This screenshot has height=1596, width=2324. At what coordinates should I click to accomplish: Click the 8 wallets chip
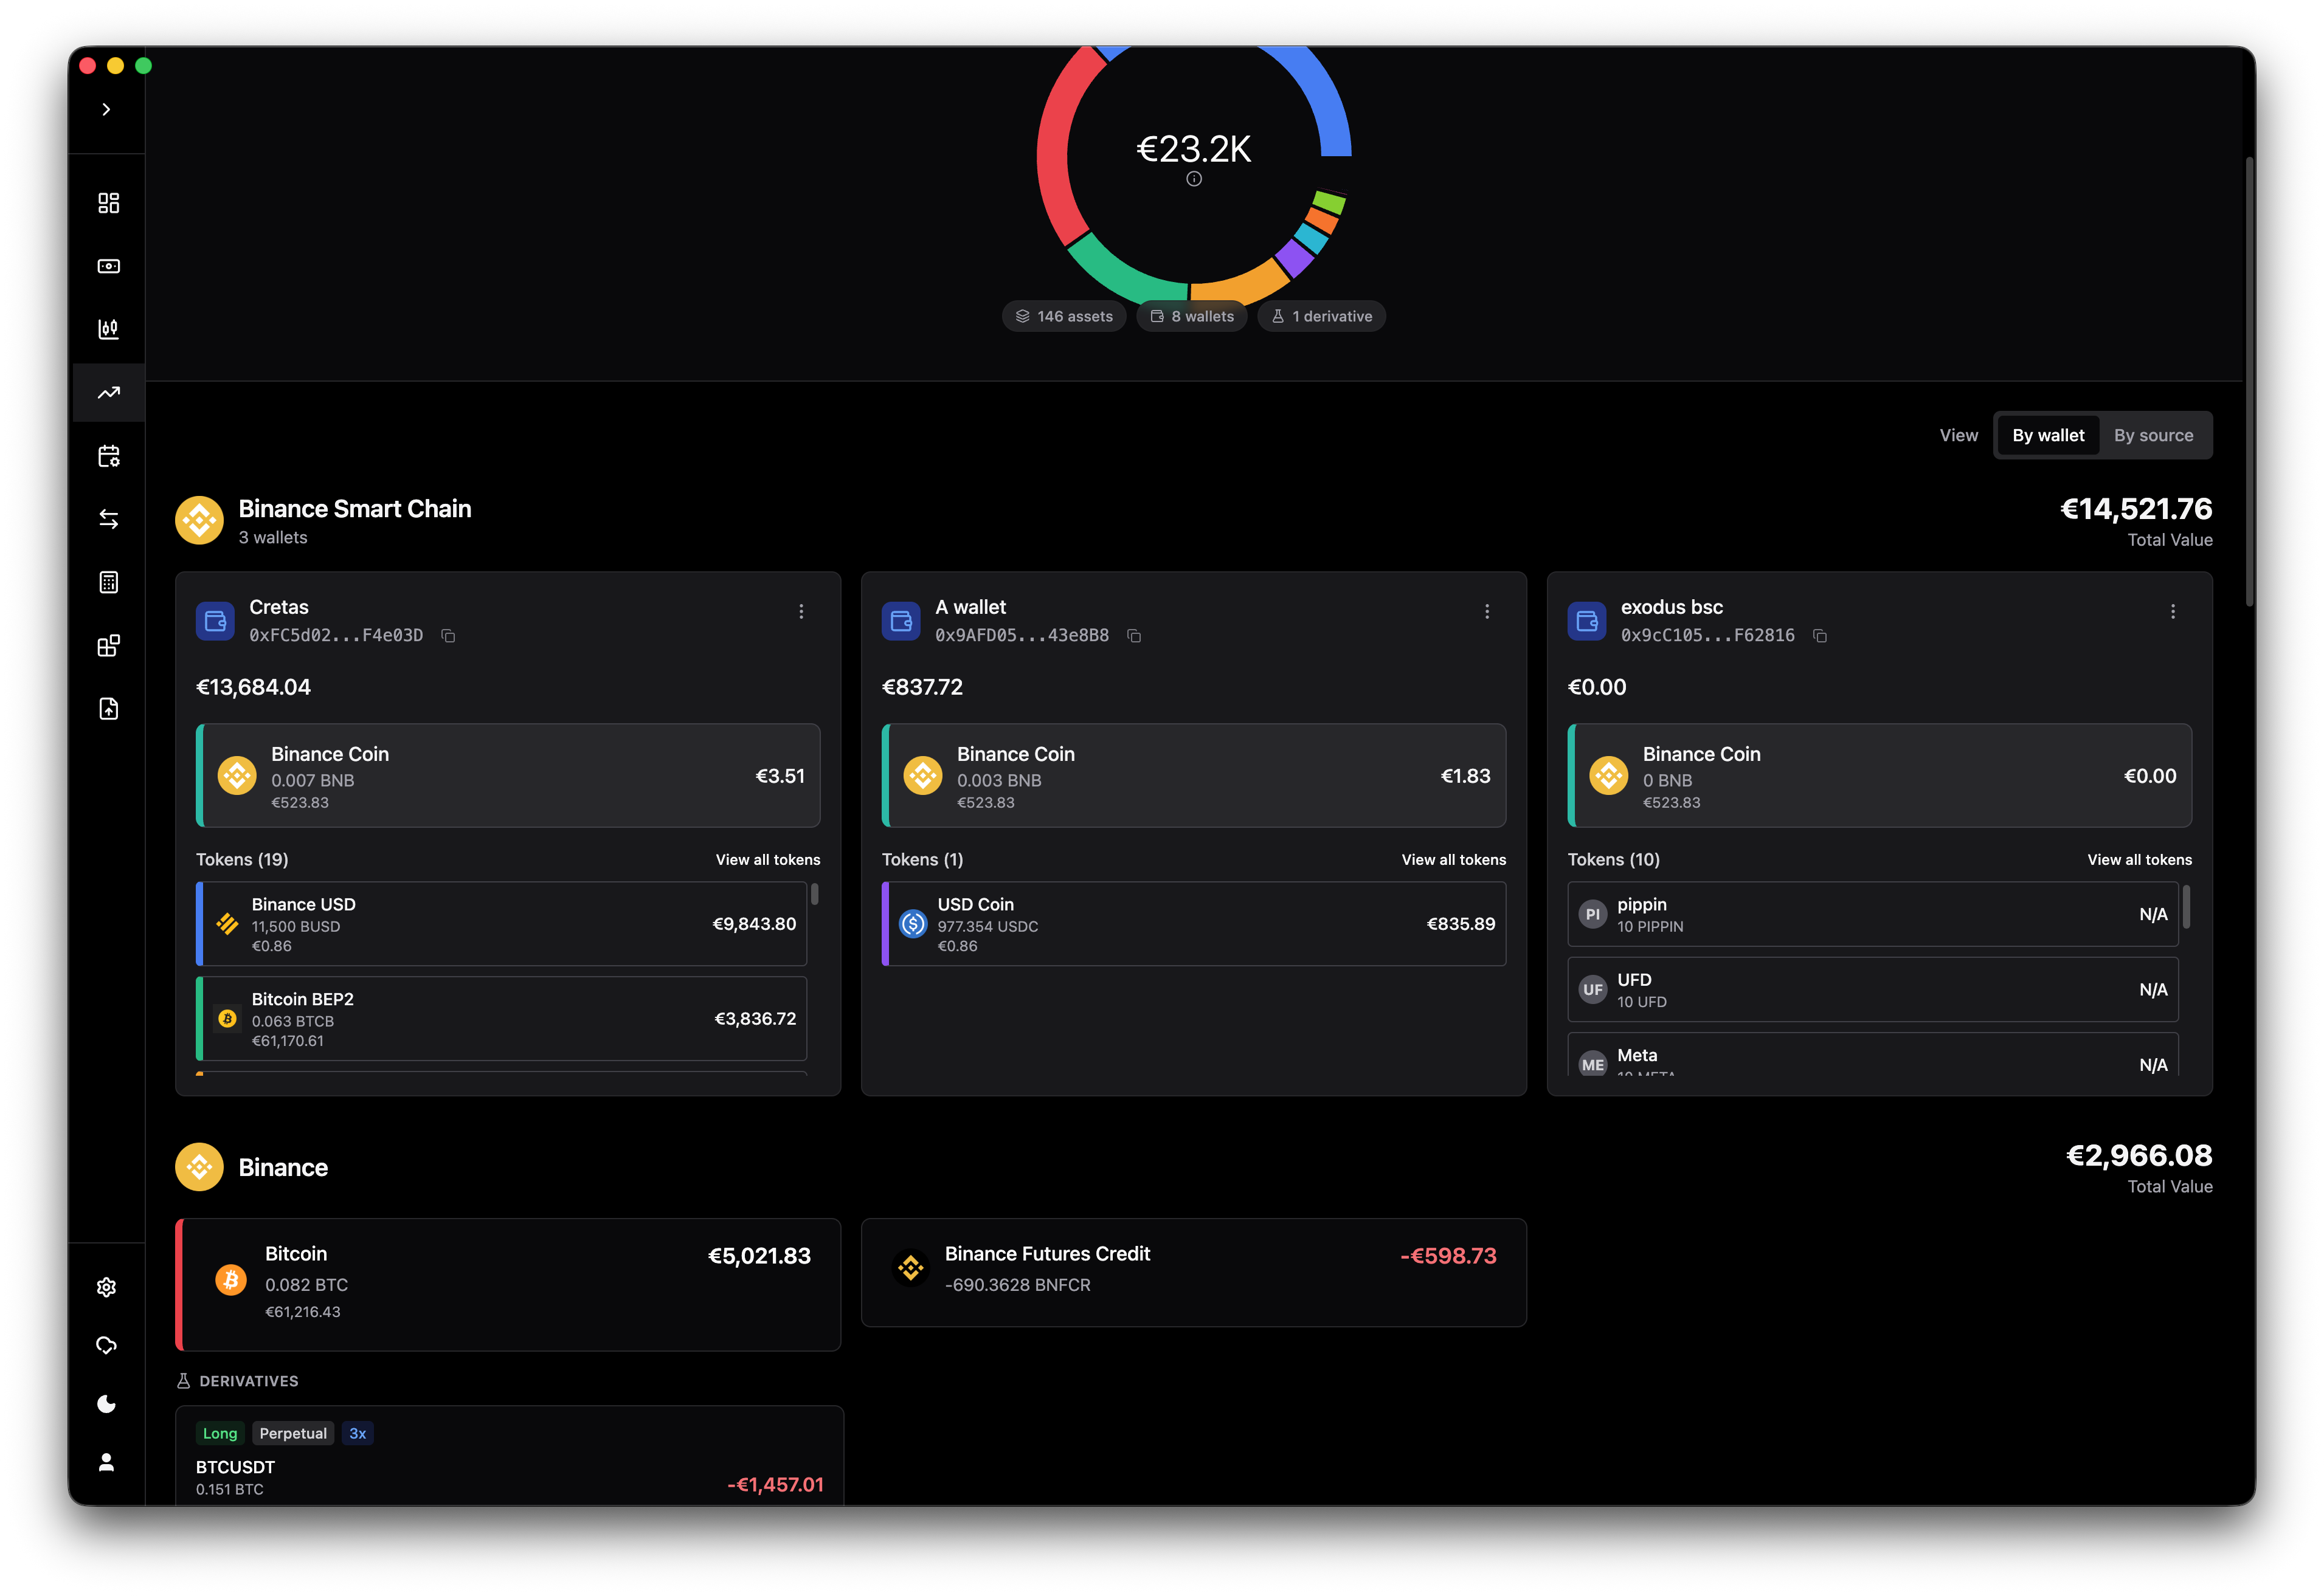point(1192,316)
